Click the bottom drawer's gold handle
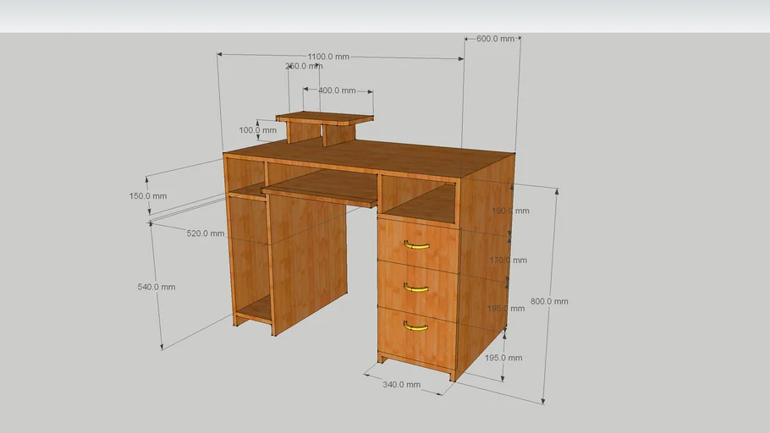Viewport: 770px width, 433px height. [x=415, y=326]
